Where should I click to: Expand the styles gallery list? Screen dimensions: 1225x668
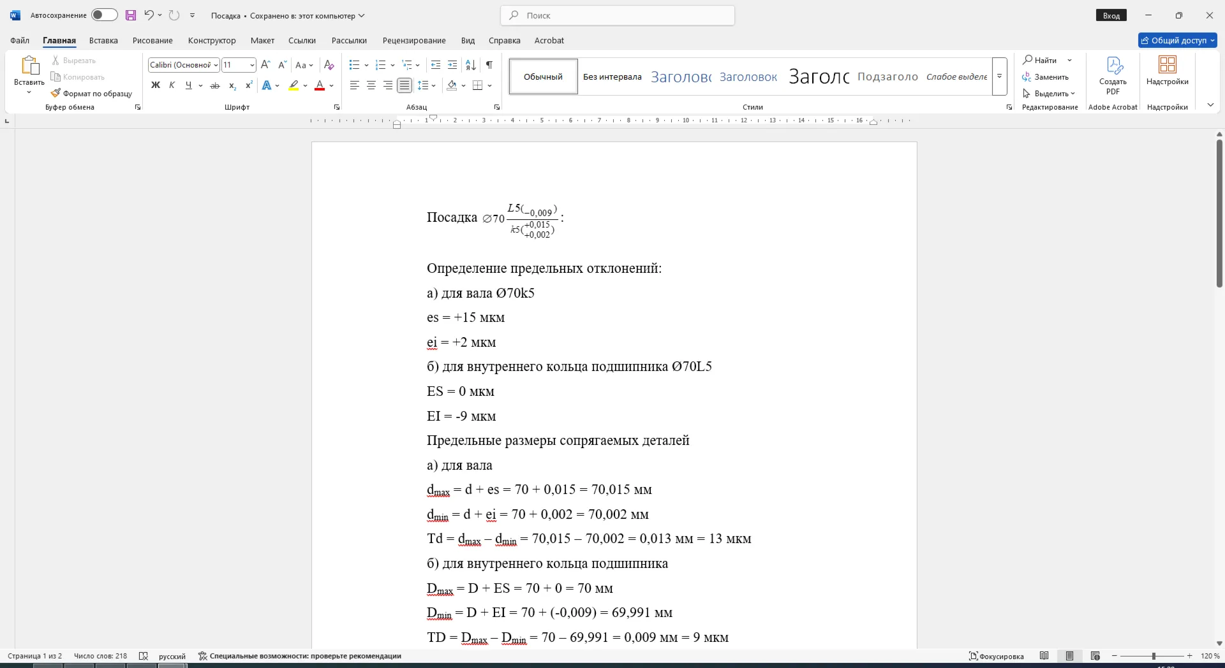coord(1000,76)
